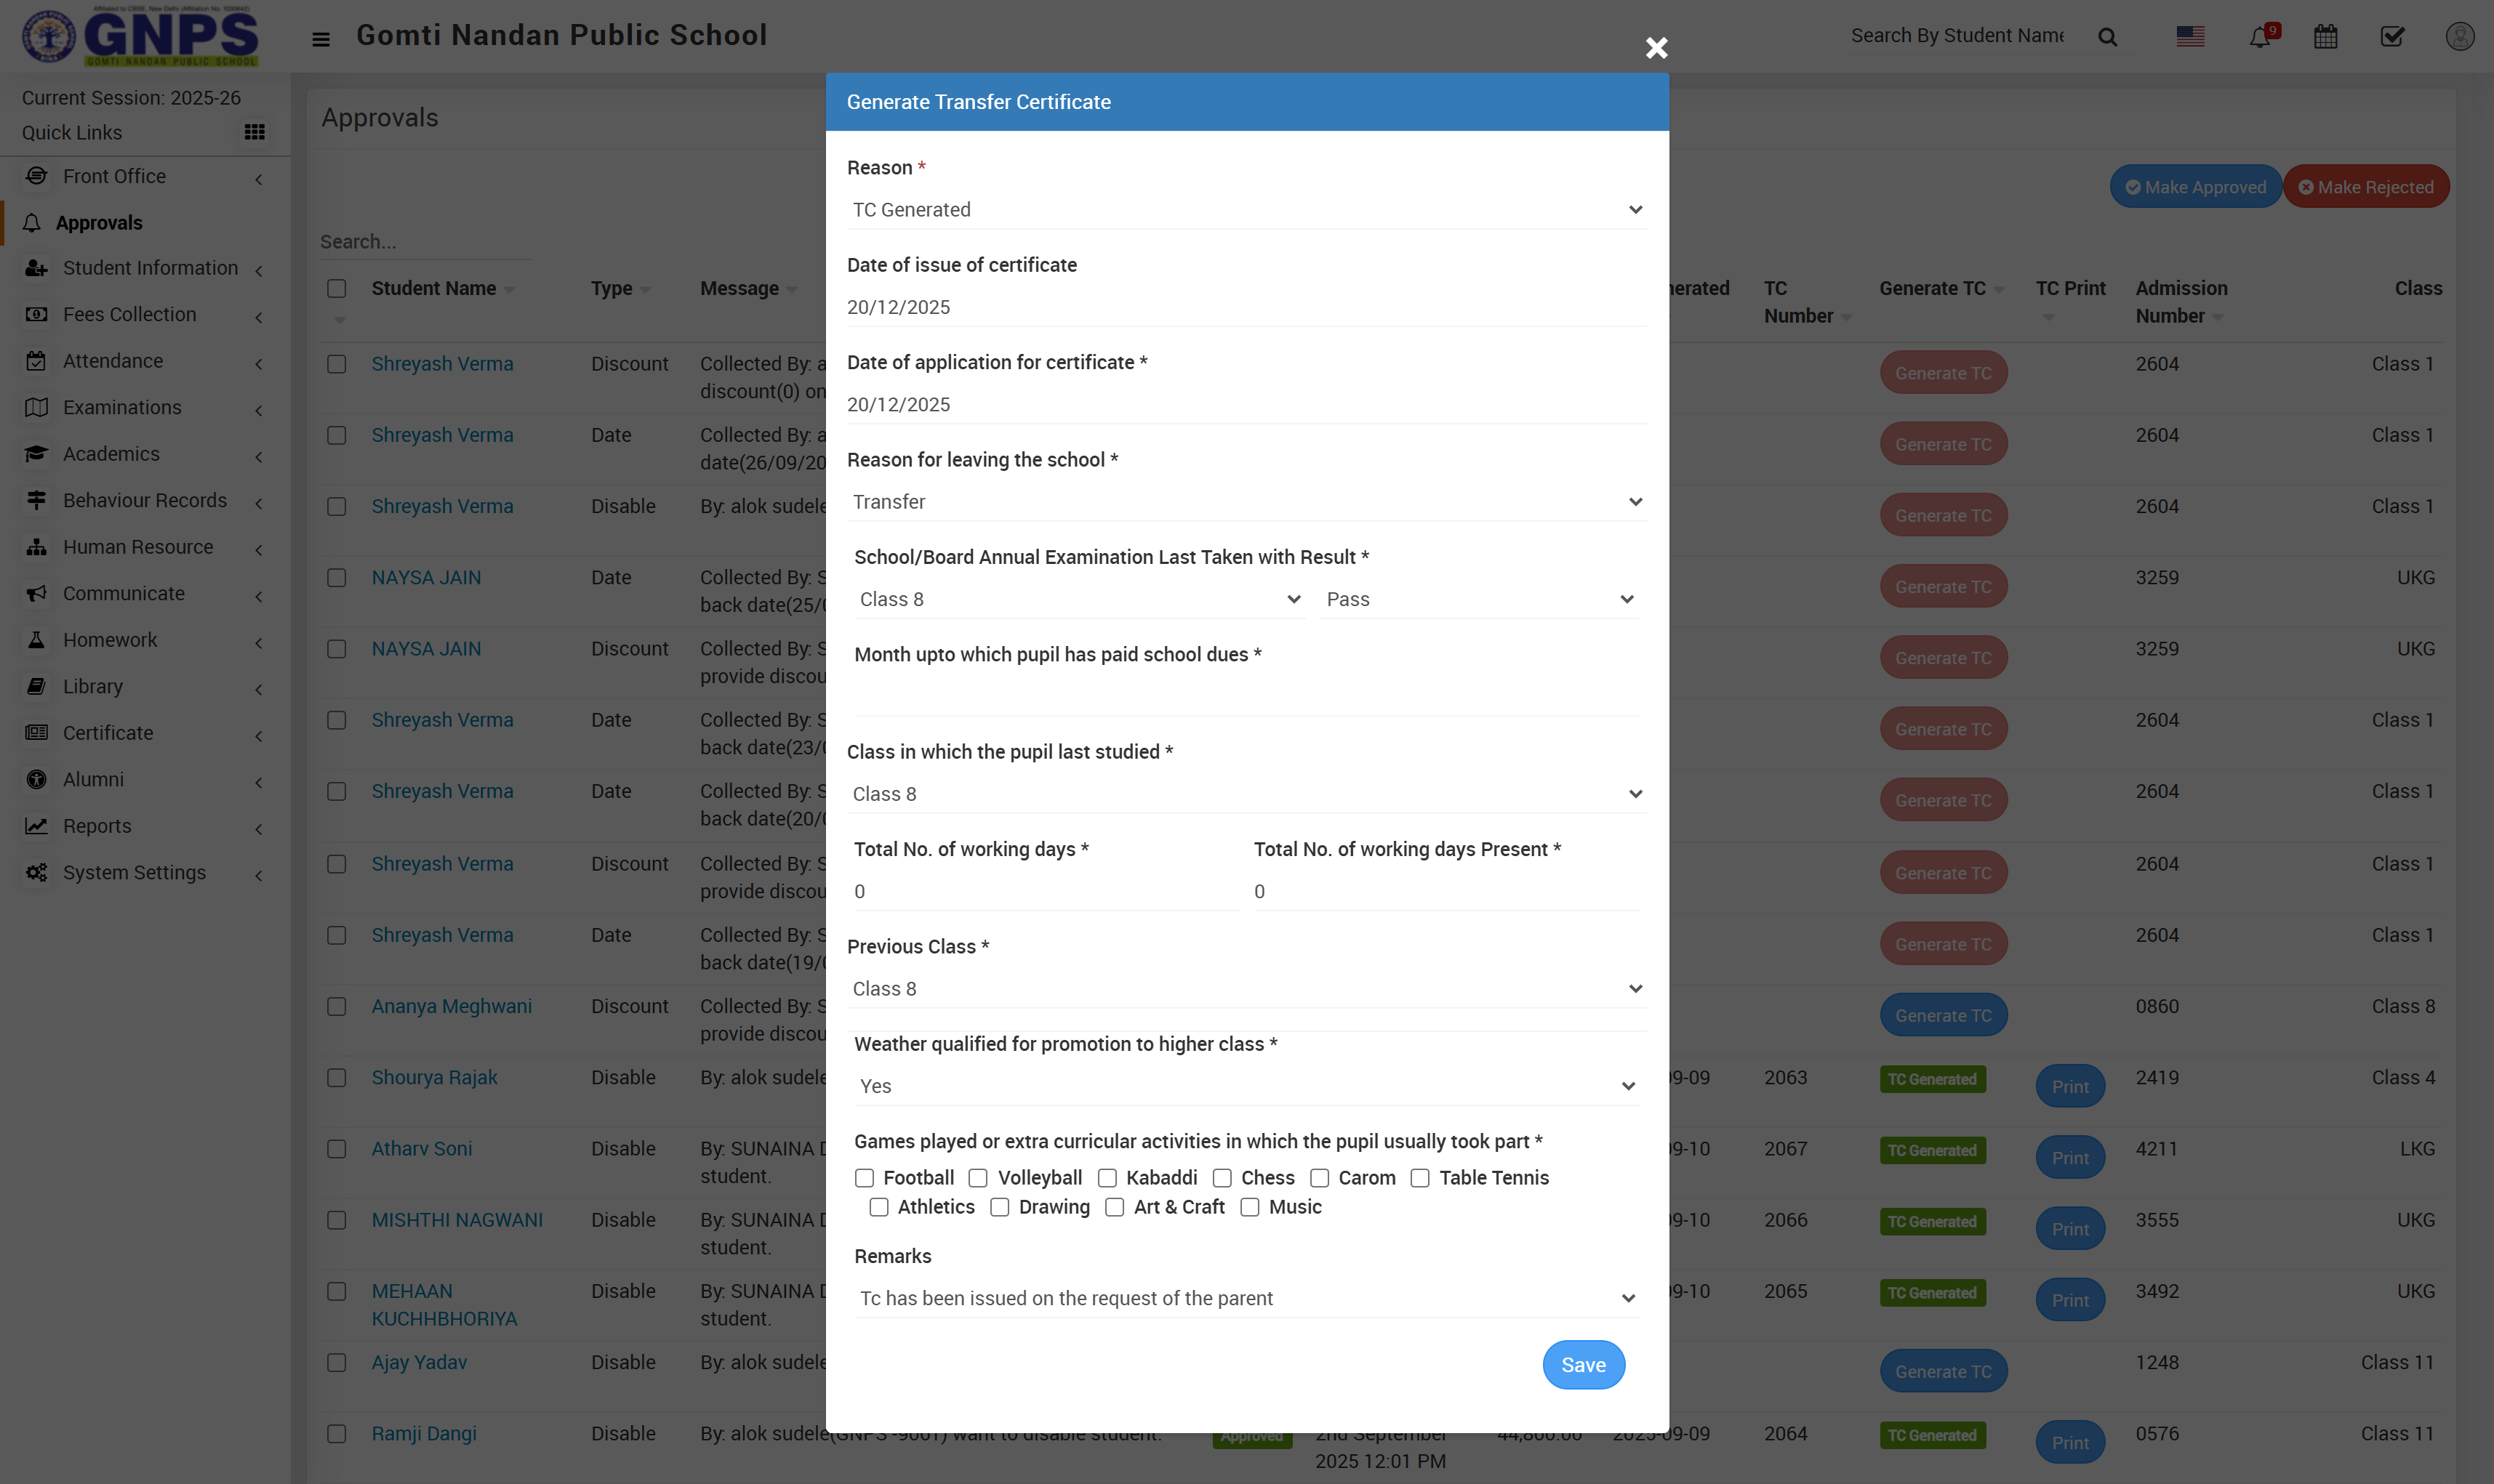Open the Reason for leaving the school dropdown
The image size is (2494, 1484).
[1246, 502]
